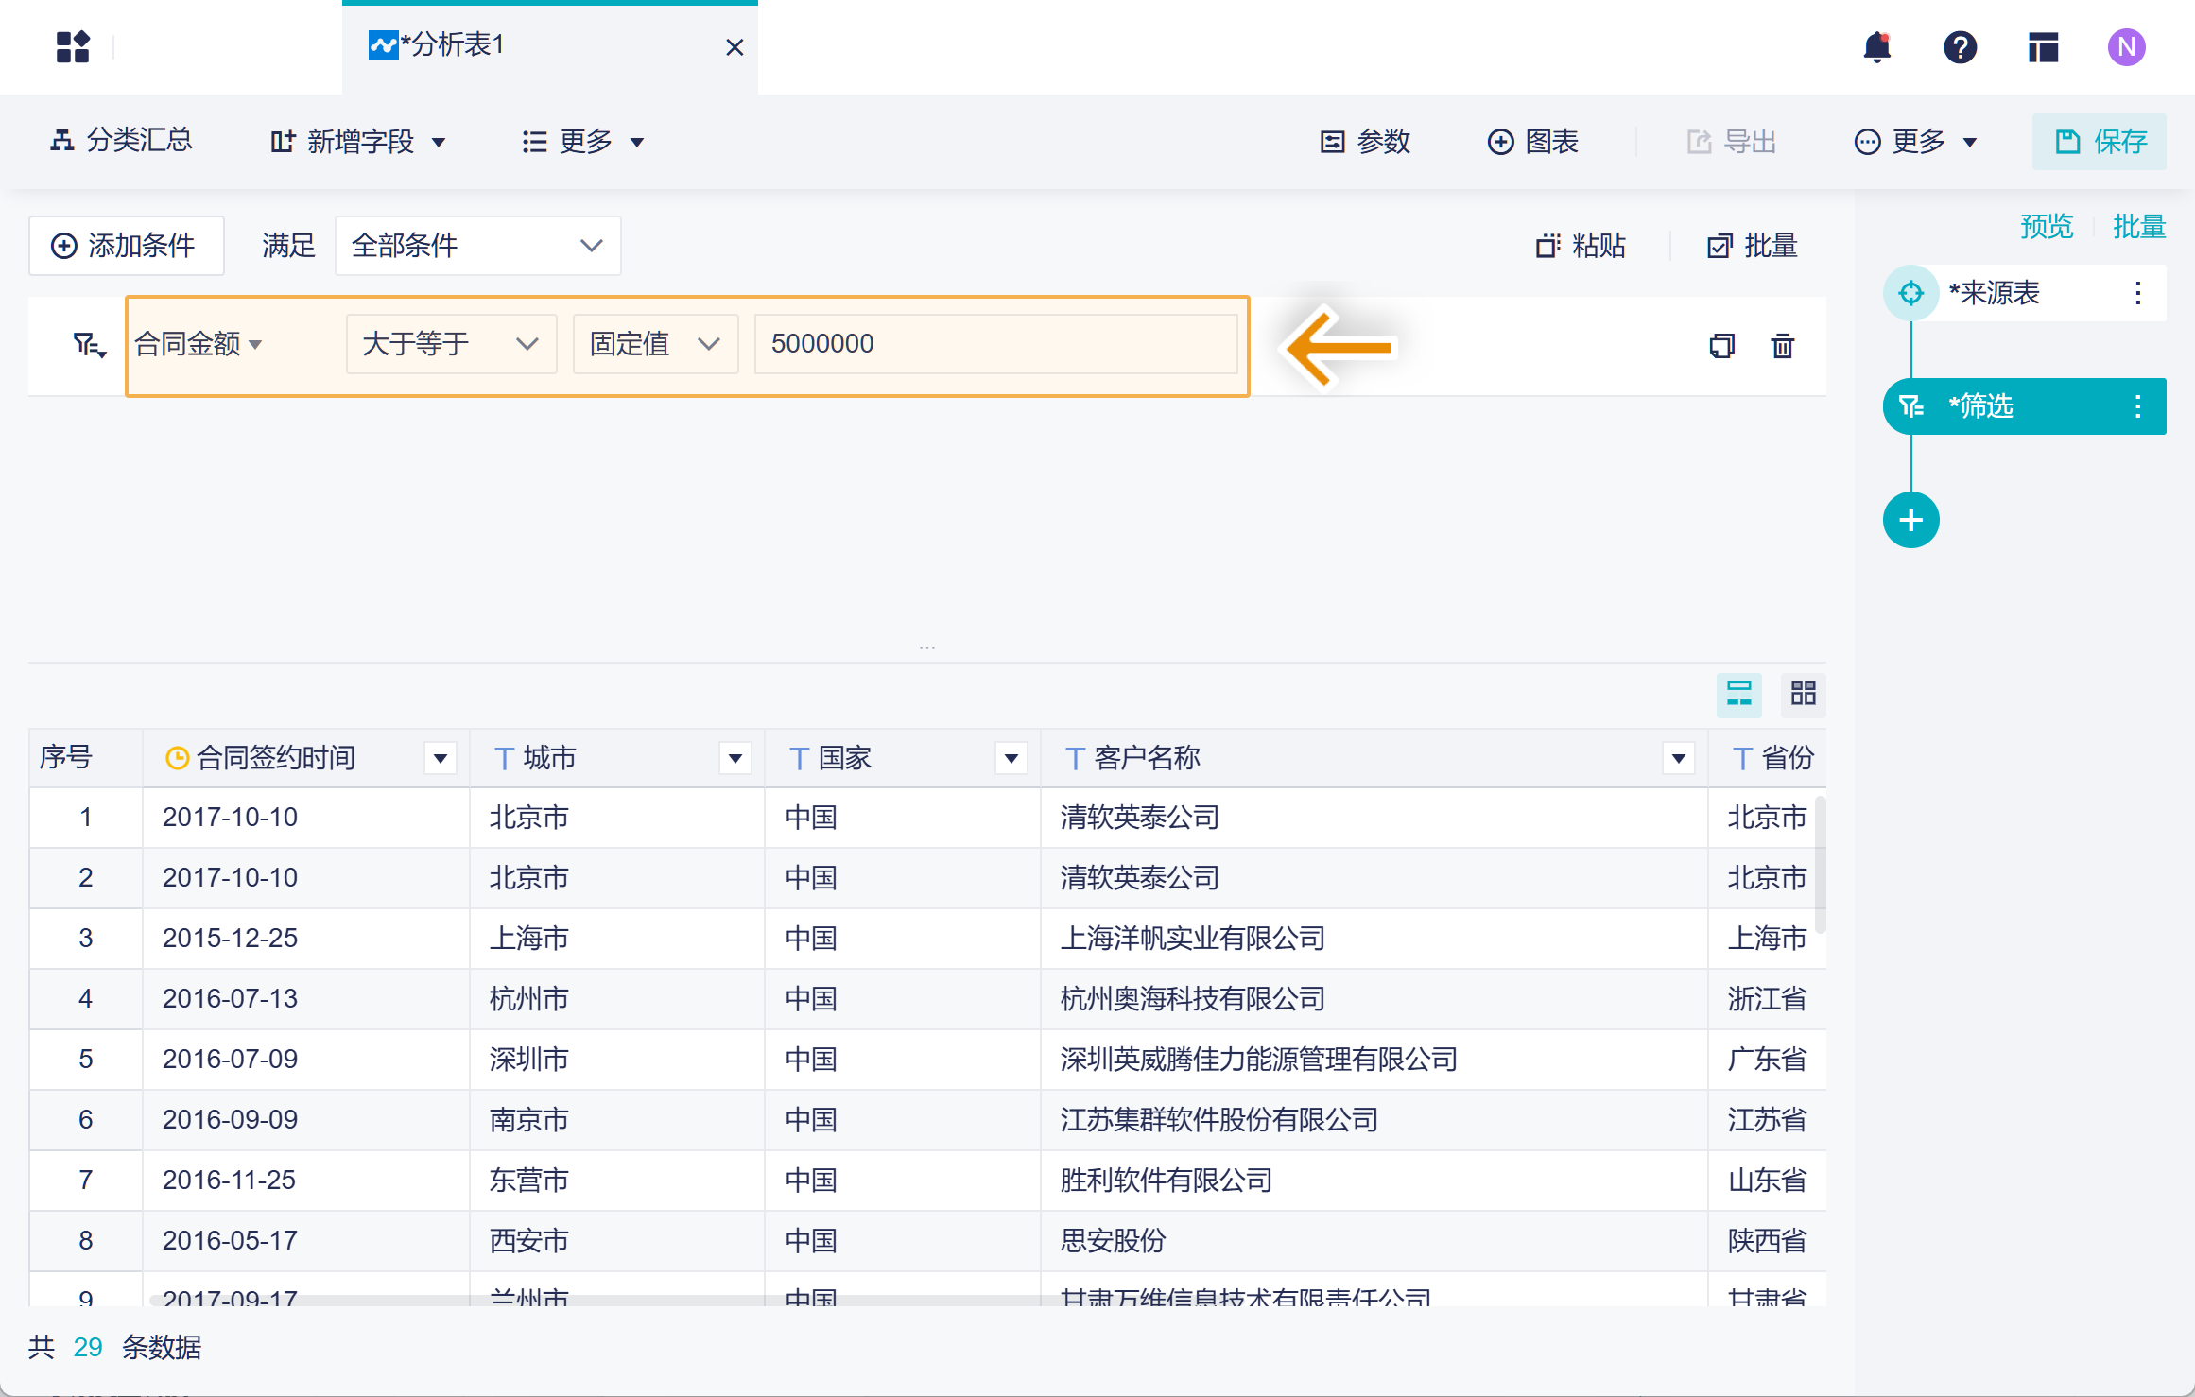Open 城市 column header filter arrow
Screen dimensions: 2195x1397
(735, 758)
